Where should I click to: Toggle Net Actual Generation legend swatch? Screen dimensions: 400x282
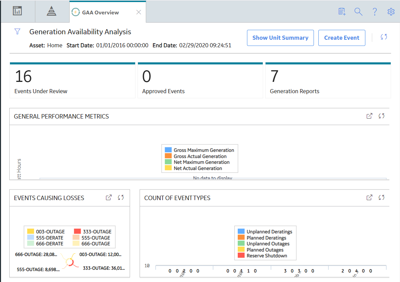[168, 168]
